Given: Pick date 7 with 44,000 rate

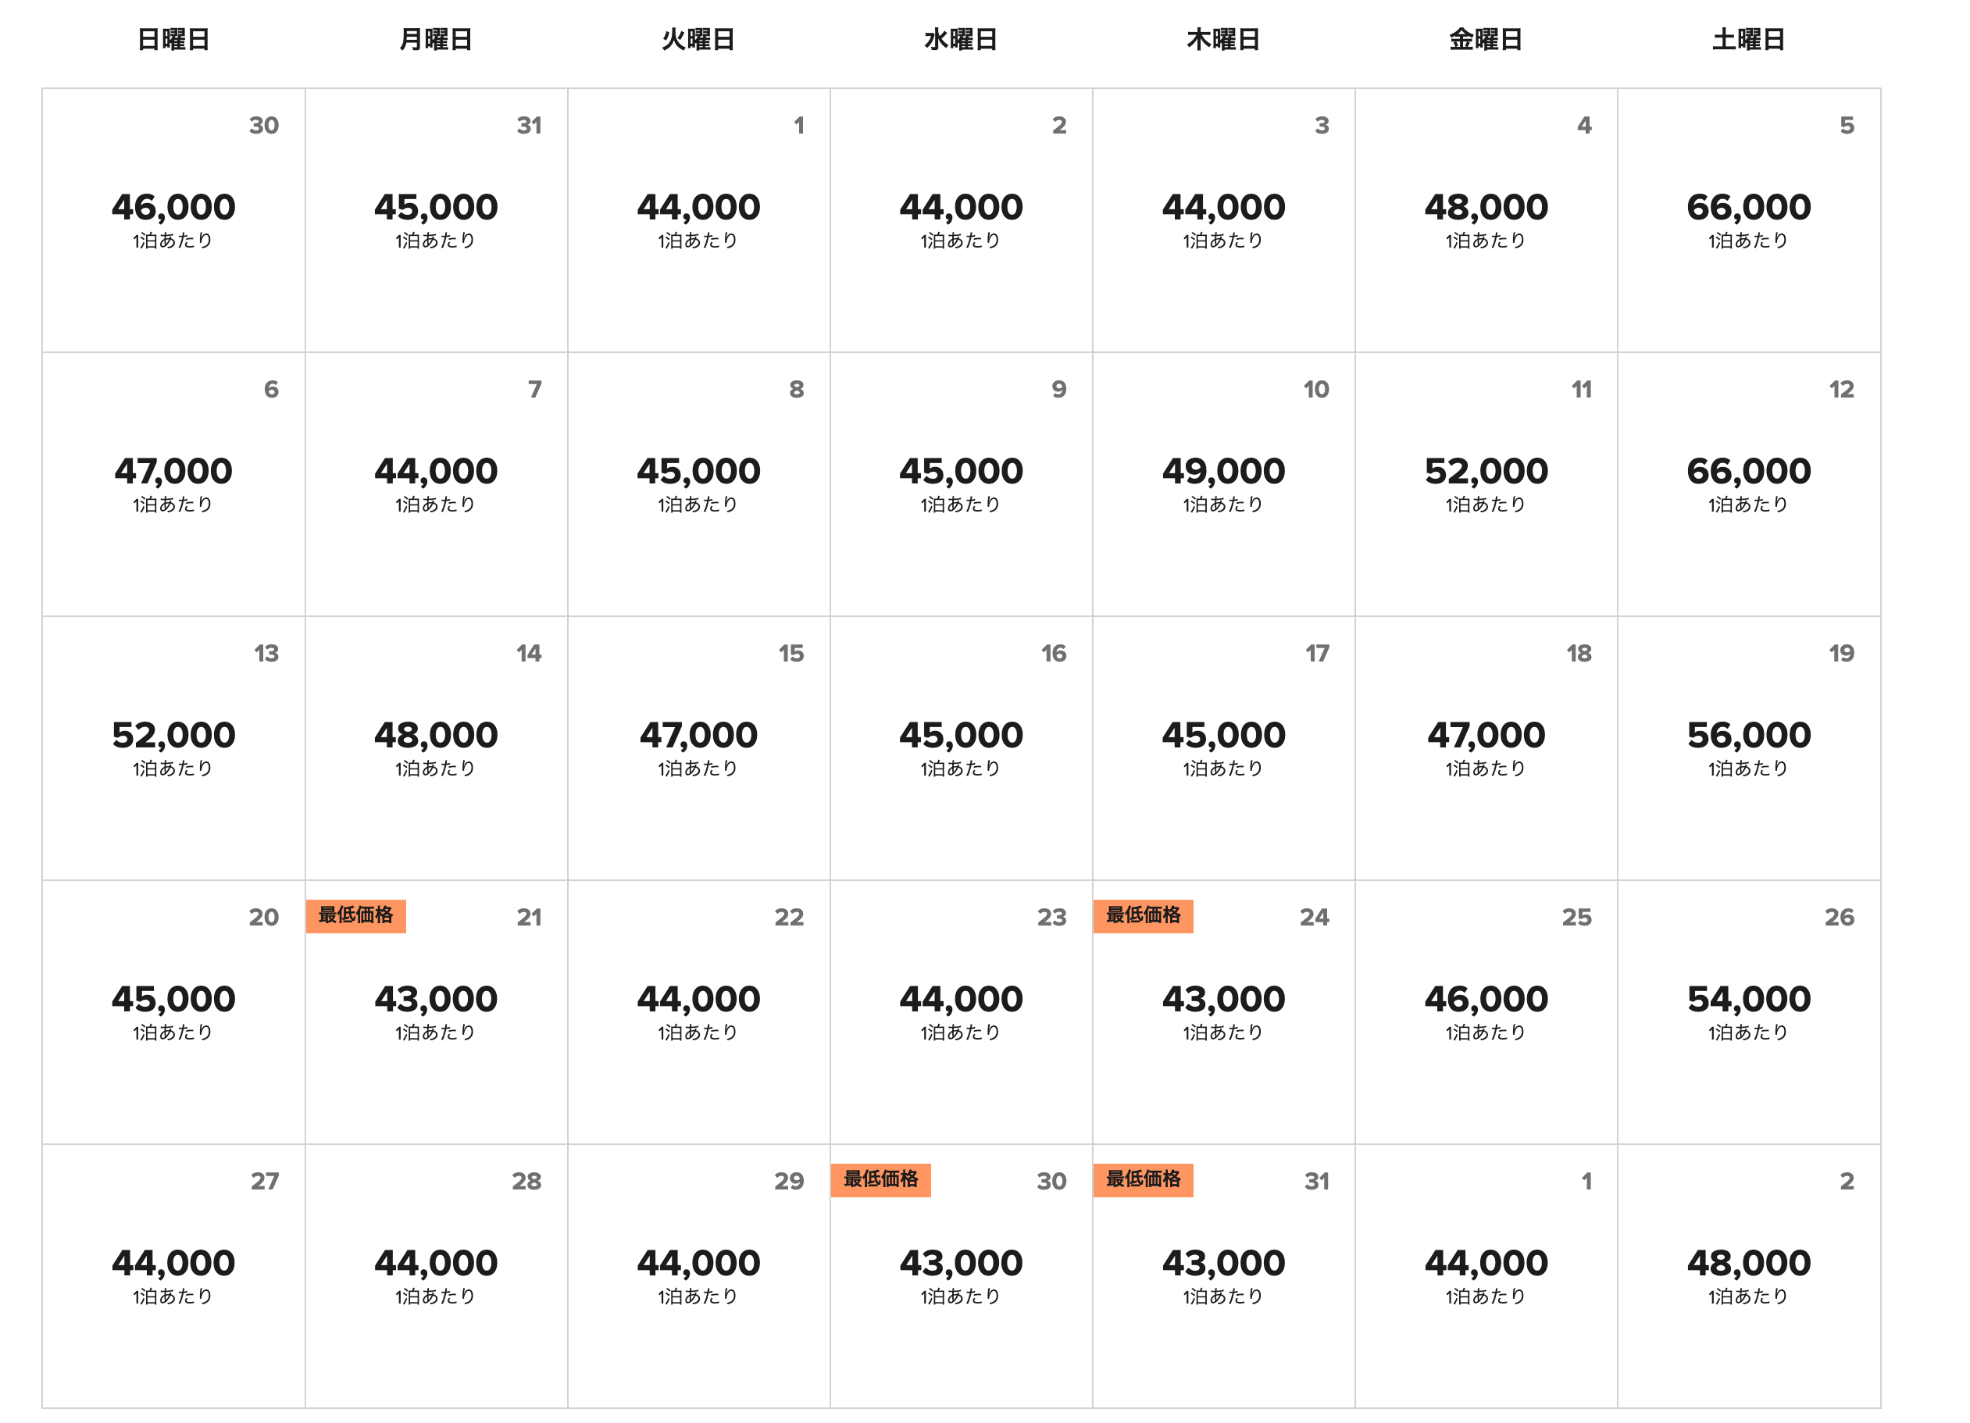Looking at the screenshot, I should coord(436,485).
